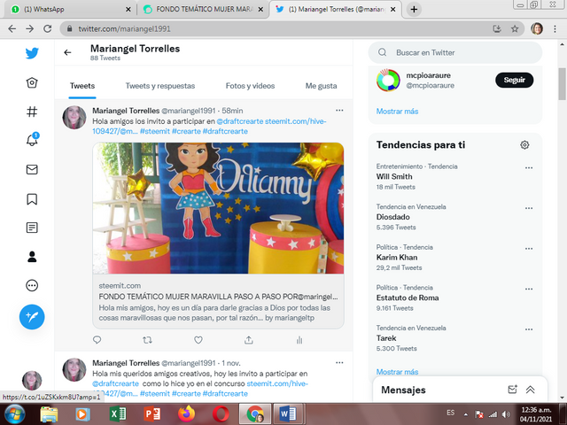The width and height of the screenshot is (567, 425).
Task: Open more options on 1 nov. tweet
Action: [x=339, y=362]
